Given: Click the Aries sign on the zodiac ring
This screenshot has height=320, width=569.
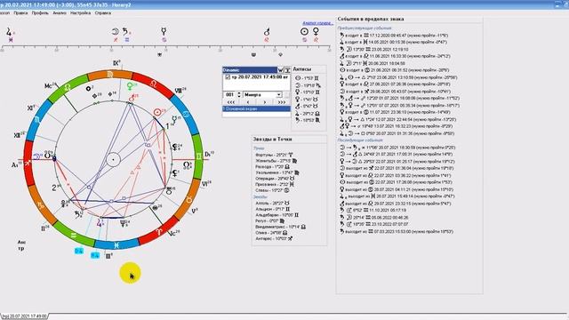Looking at the screenshot, I should pos(158,232).
